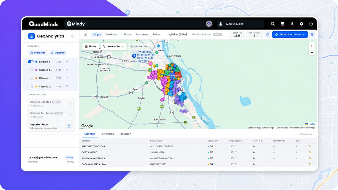Open more options of orange Clientes dataset
The height and width of the screenshot is (190, 338).
73,78
